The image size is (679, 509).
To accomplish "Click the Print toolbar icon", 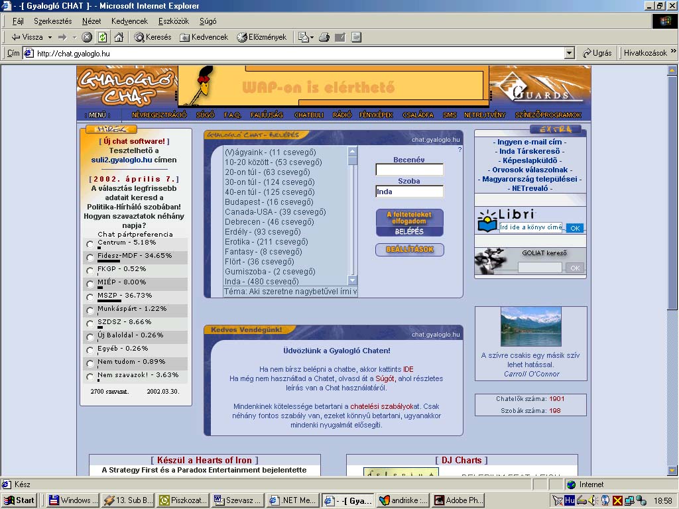I will pos(324,37).
